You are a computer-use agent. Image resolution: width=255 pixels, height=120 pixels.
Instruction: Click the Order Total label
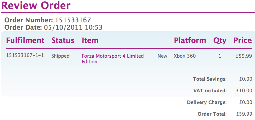point(212,114)
